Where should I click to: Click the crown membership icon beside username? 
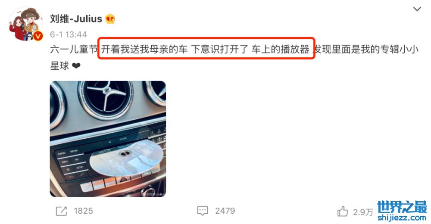click(x=110, y=19)
